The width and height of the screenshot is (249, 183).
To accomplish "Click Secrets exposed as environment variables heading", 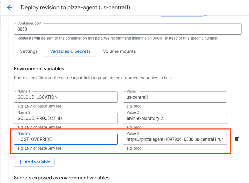I will pyautogui.click(x=61, y=178).
